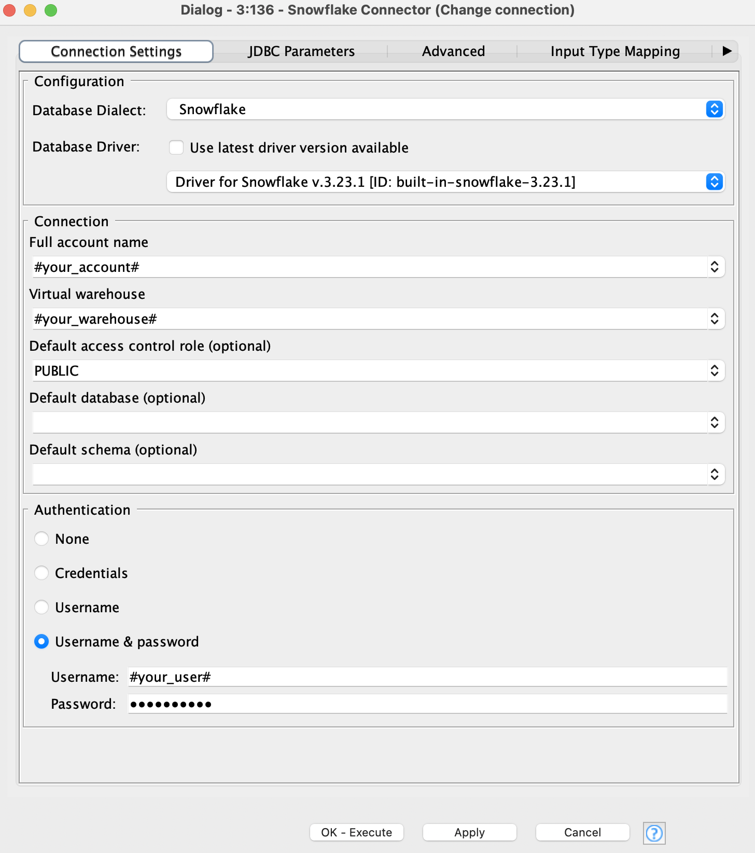This screenshot has width=755, height=853.
Task: Maximize the dialog with the green button
Action: coord(51,10)
